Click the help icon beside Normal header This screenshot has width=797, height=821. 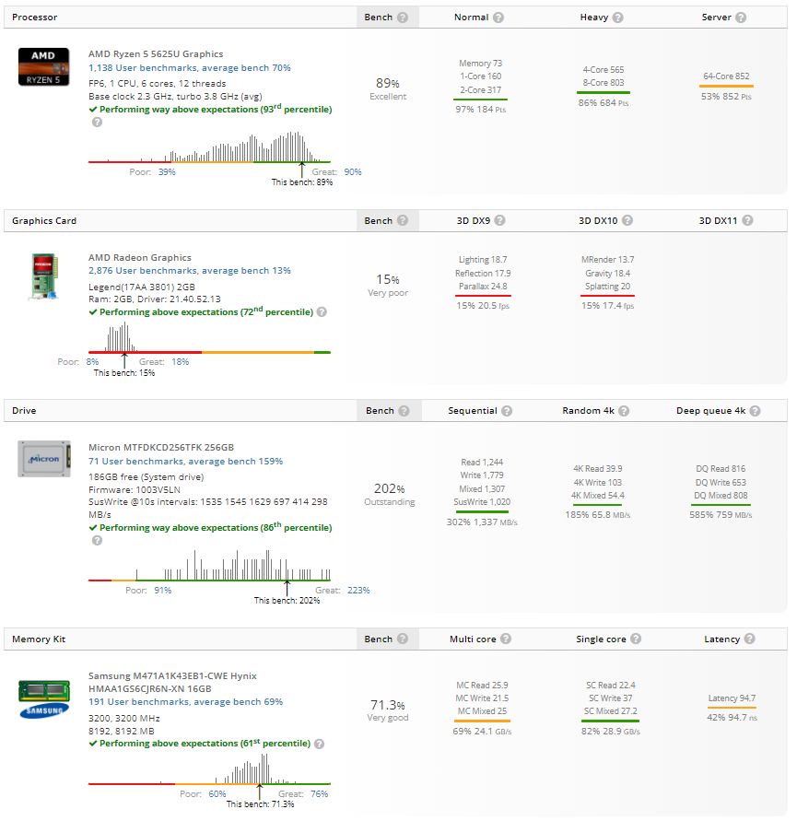[498, 18]
